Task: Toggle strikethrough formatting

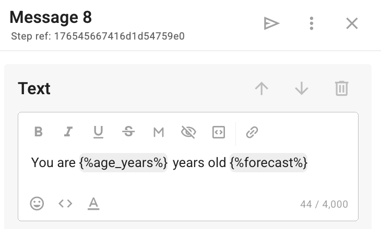Action: (128, 132)
